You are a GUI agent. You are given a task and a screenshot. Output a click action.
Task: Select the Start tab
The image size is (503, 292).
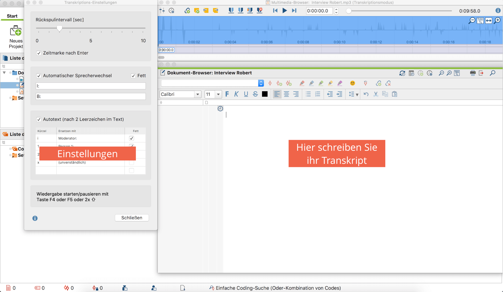pyautogui.click(x=12, y=16)
